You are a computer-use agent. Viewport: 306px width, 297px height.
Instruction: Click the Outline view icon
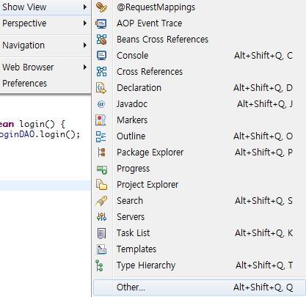click(x=101, y=136)
